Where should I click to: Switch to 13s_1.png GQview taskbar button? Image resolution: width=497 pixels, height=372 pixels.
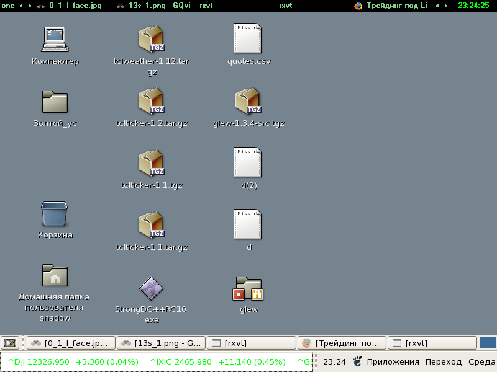point(161,343)
